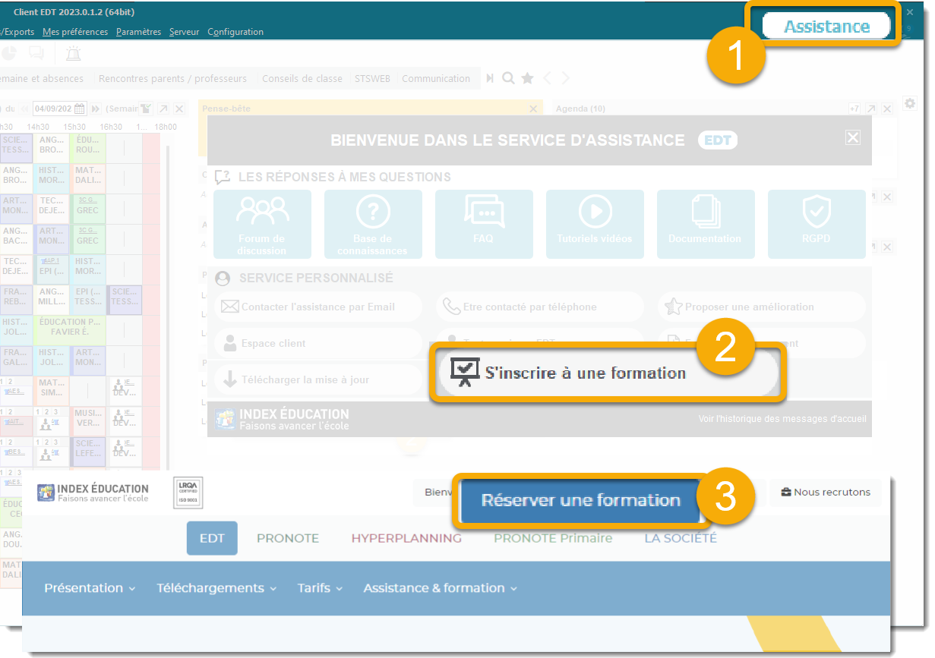Screen dimensions: 935x658
Task: Click the pie chart icon in the toolbar
Action: (8, 53)
